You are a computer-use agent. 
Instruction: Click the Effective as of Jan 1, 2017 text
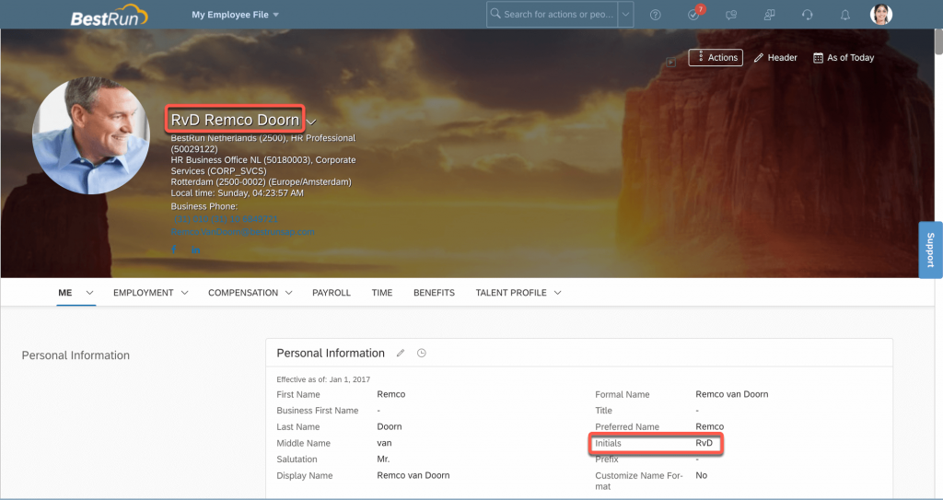(323, 379)
